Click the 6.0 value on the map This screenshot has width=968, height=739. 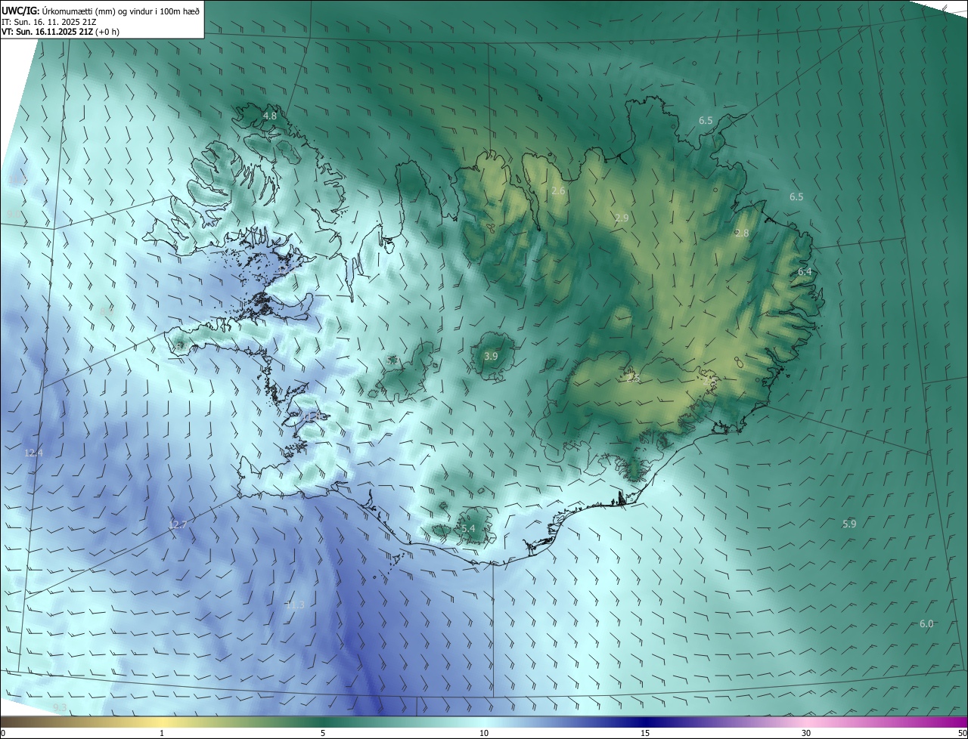tap(926, 623)
